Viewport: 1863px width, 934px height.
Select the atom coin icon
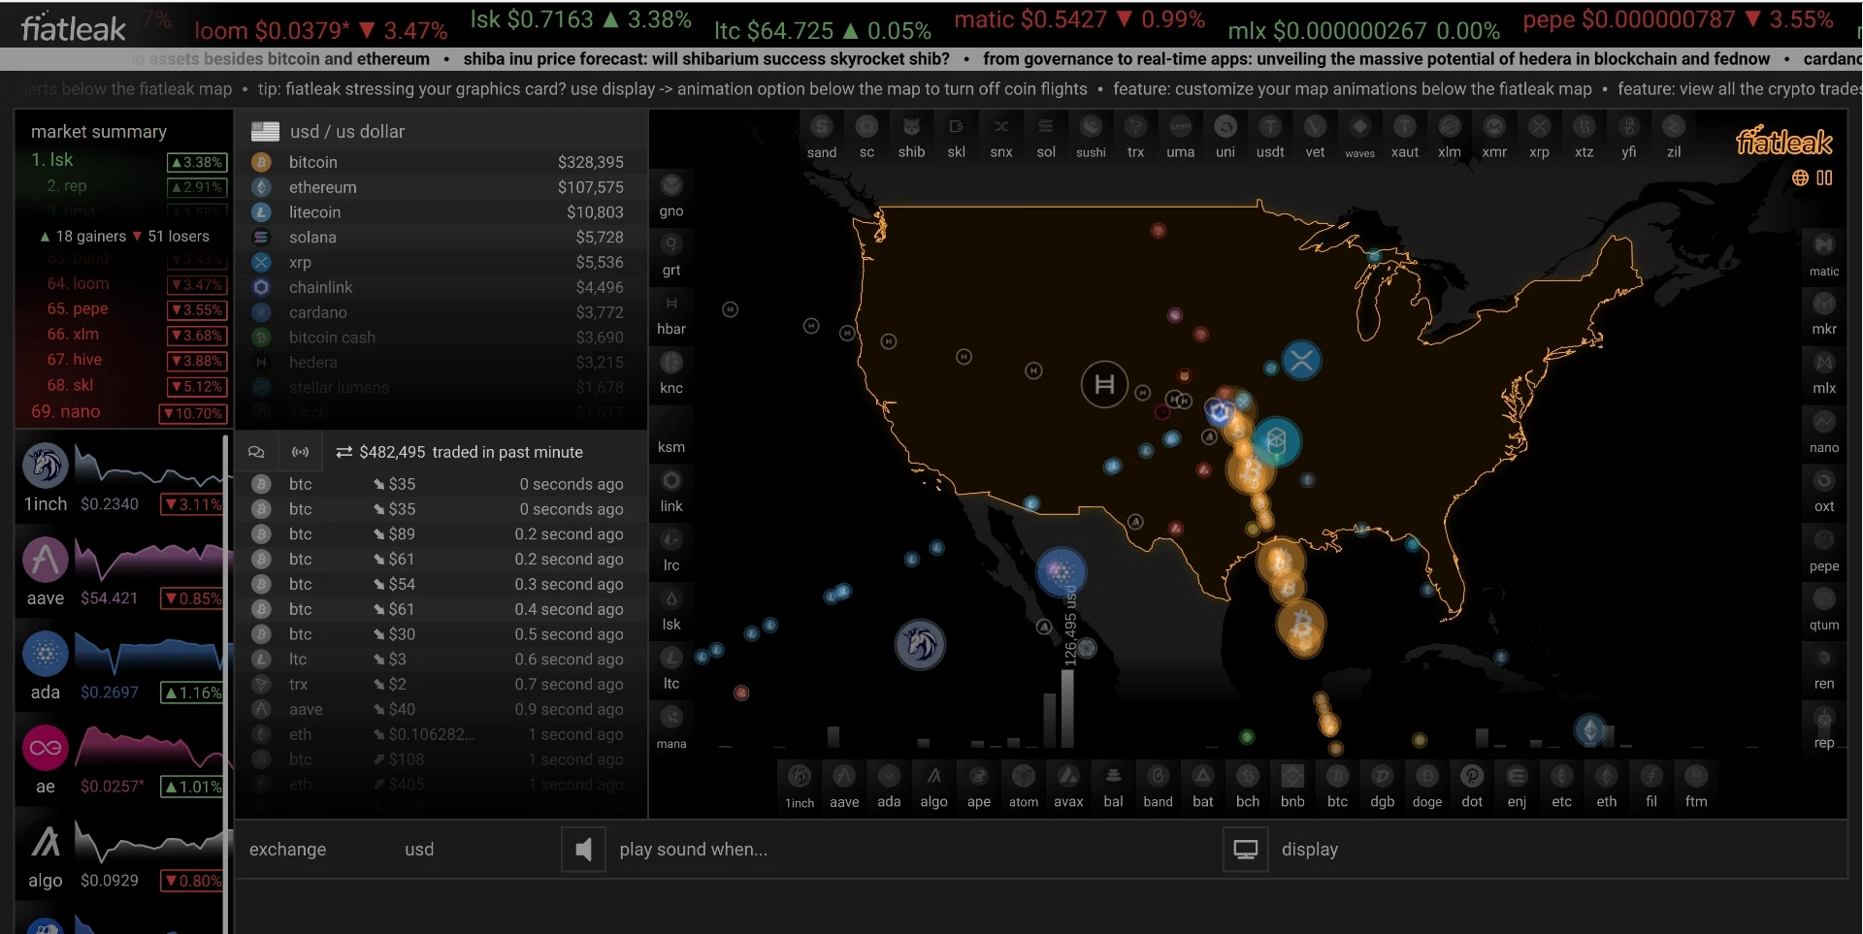[1024, 786]
